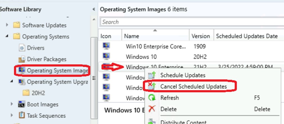
Task: Select Drivers in the tree
Action: tap(36, 48)
